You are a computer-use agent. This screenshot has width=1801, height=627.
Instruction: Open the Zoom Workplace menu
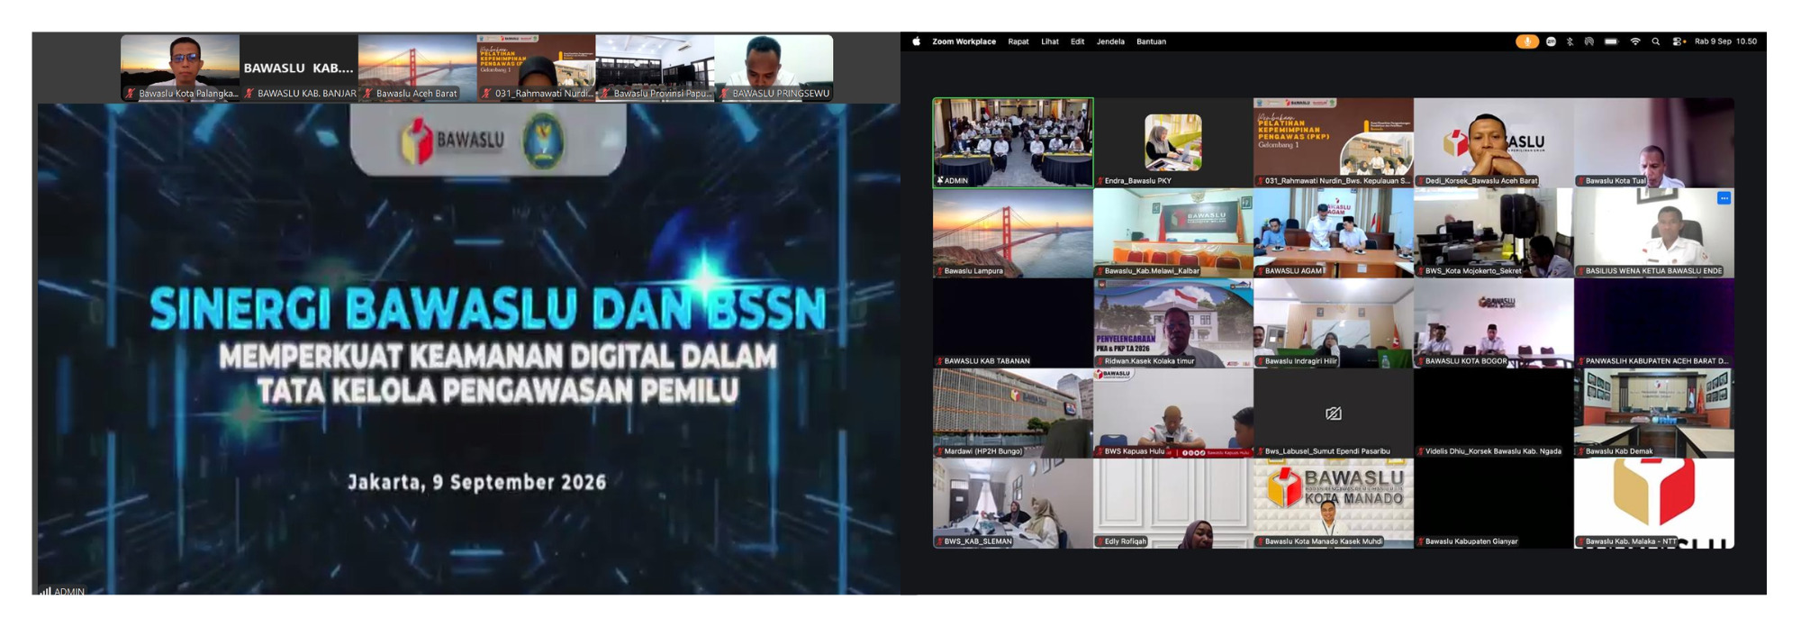[x=964, y=41]
